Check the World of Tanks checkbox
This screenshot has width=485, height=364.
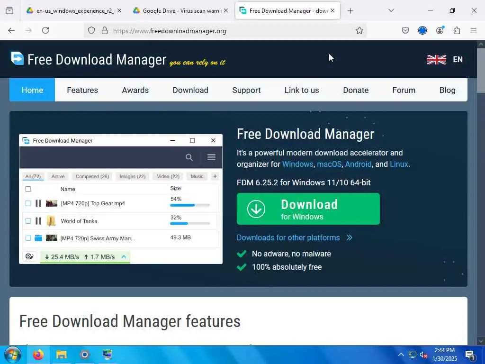point(28,221)
